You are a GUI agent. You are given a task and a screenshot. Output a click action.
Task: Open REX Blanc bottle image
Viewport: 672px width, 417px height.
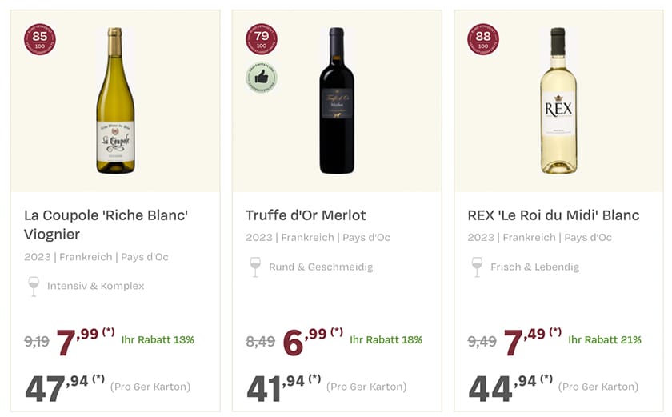pyautogui.click(x=558, y=101)
